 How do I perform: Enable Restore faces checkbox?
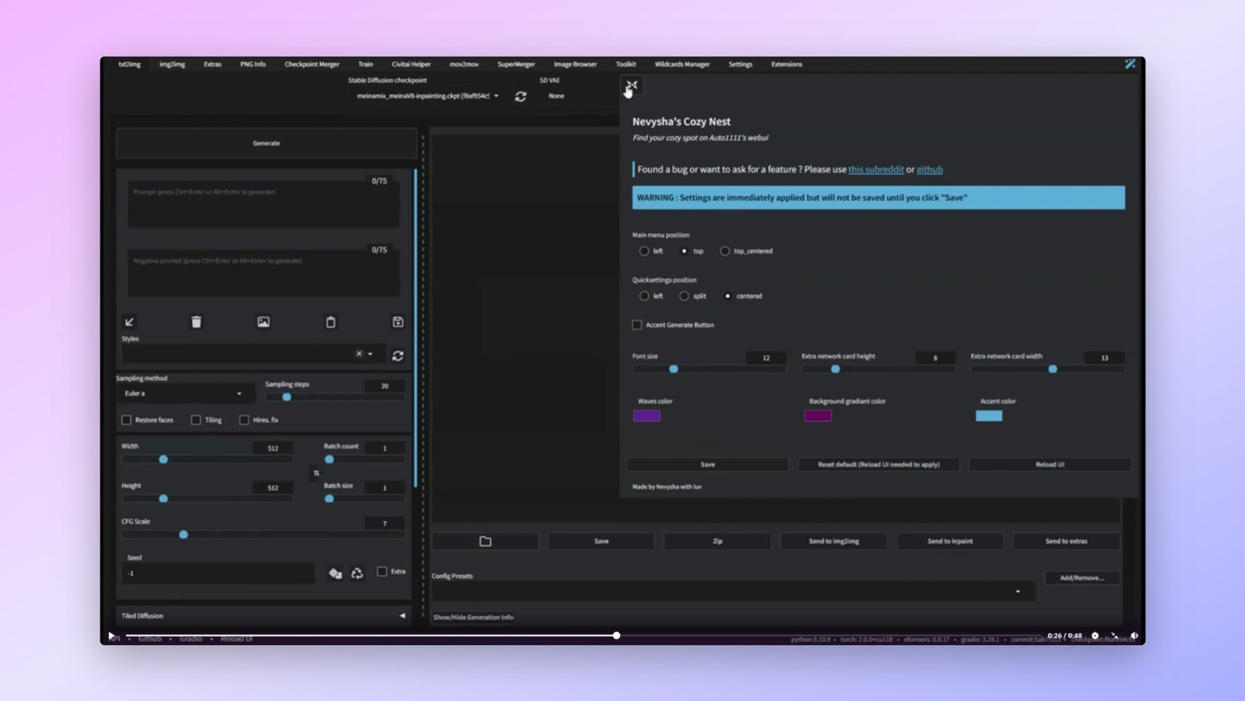click(x=126, y=420)
